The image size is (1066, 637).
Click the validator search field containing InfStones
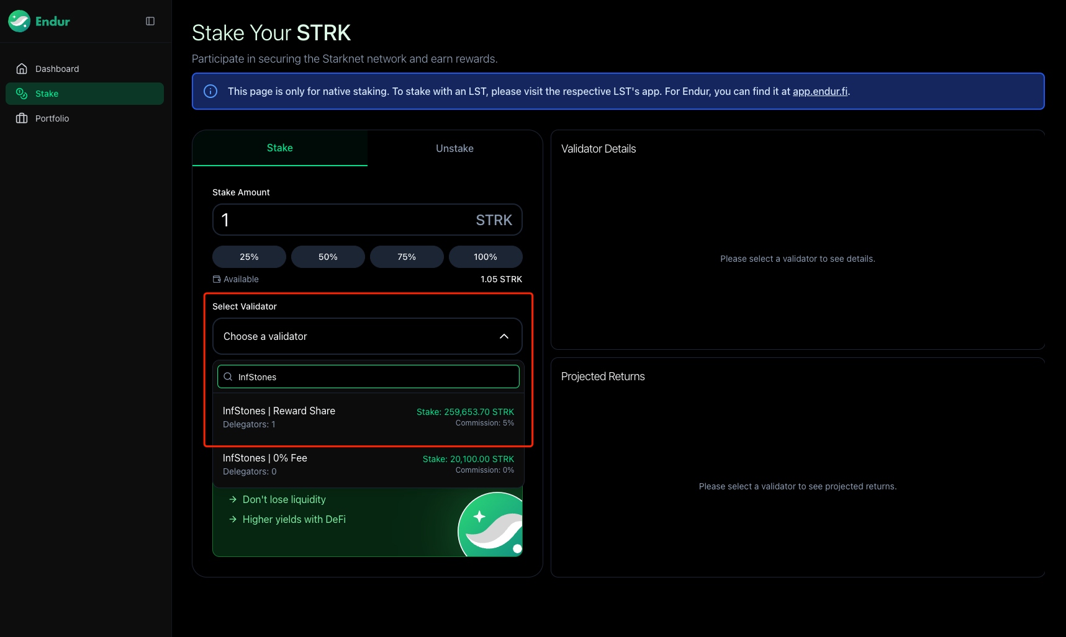pyautogui.click(x=368, y=376)
